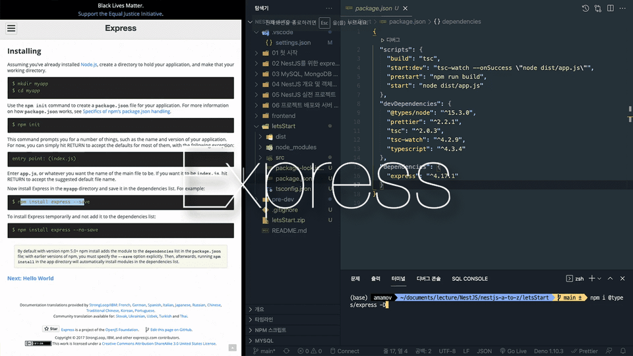Switch to the 문제 panel tab
Viewport: 633px width, 356px height.
(355, 278)
